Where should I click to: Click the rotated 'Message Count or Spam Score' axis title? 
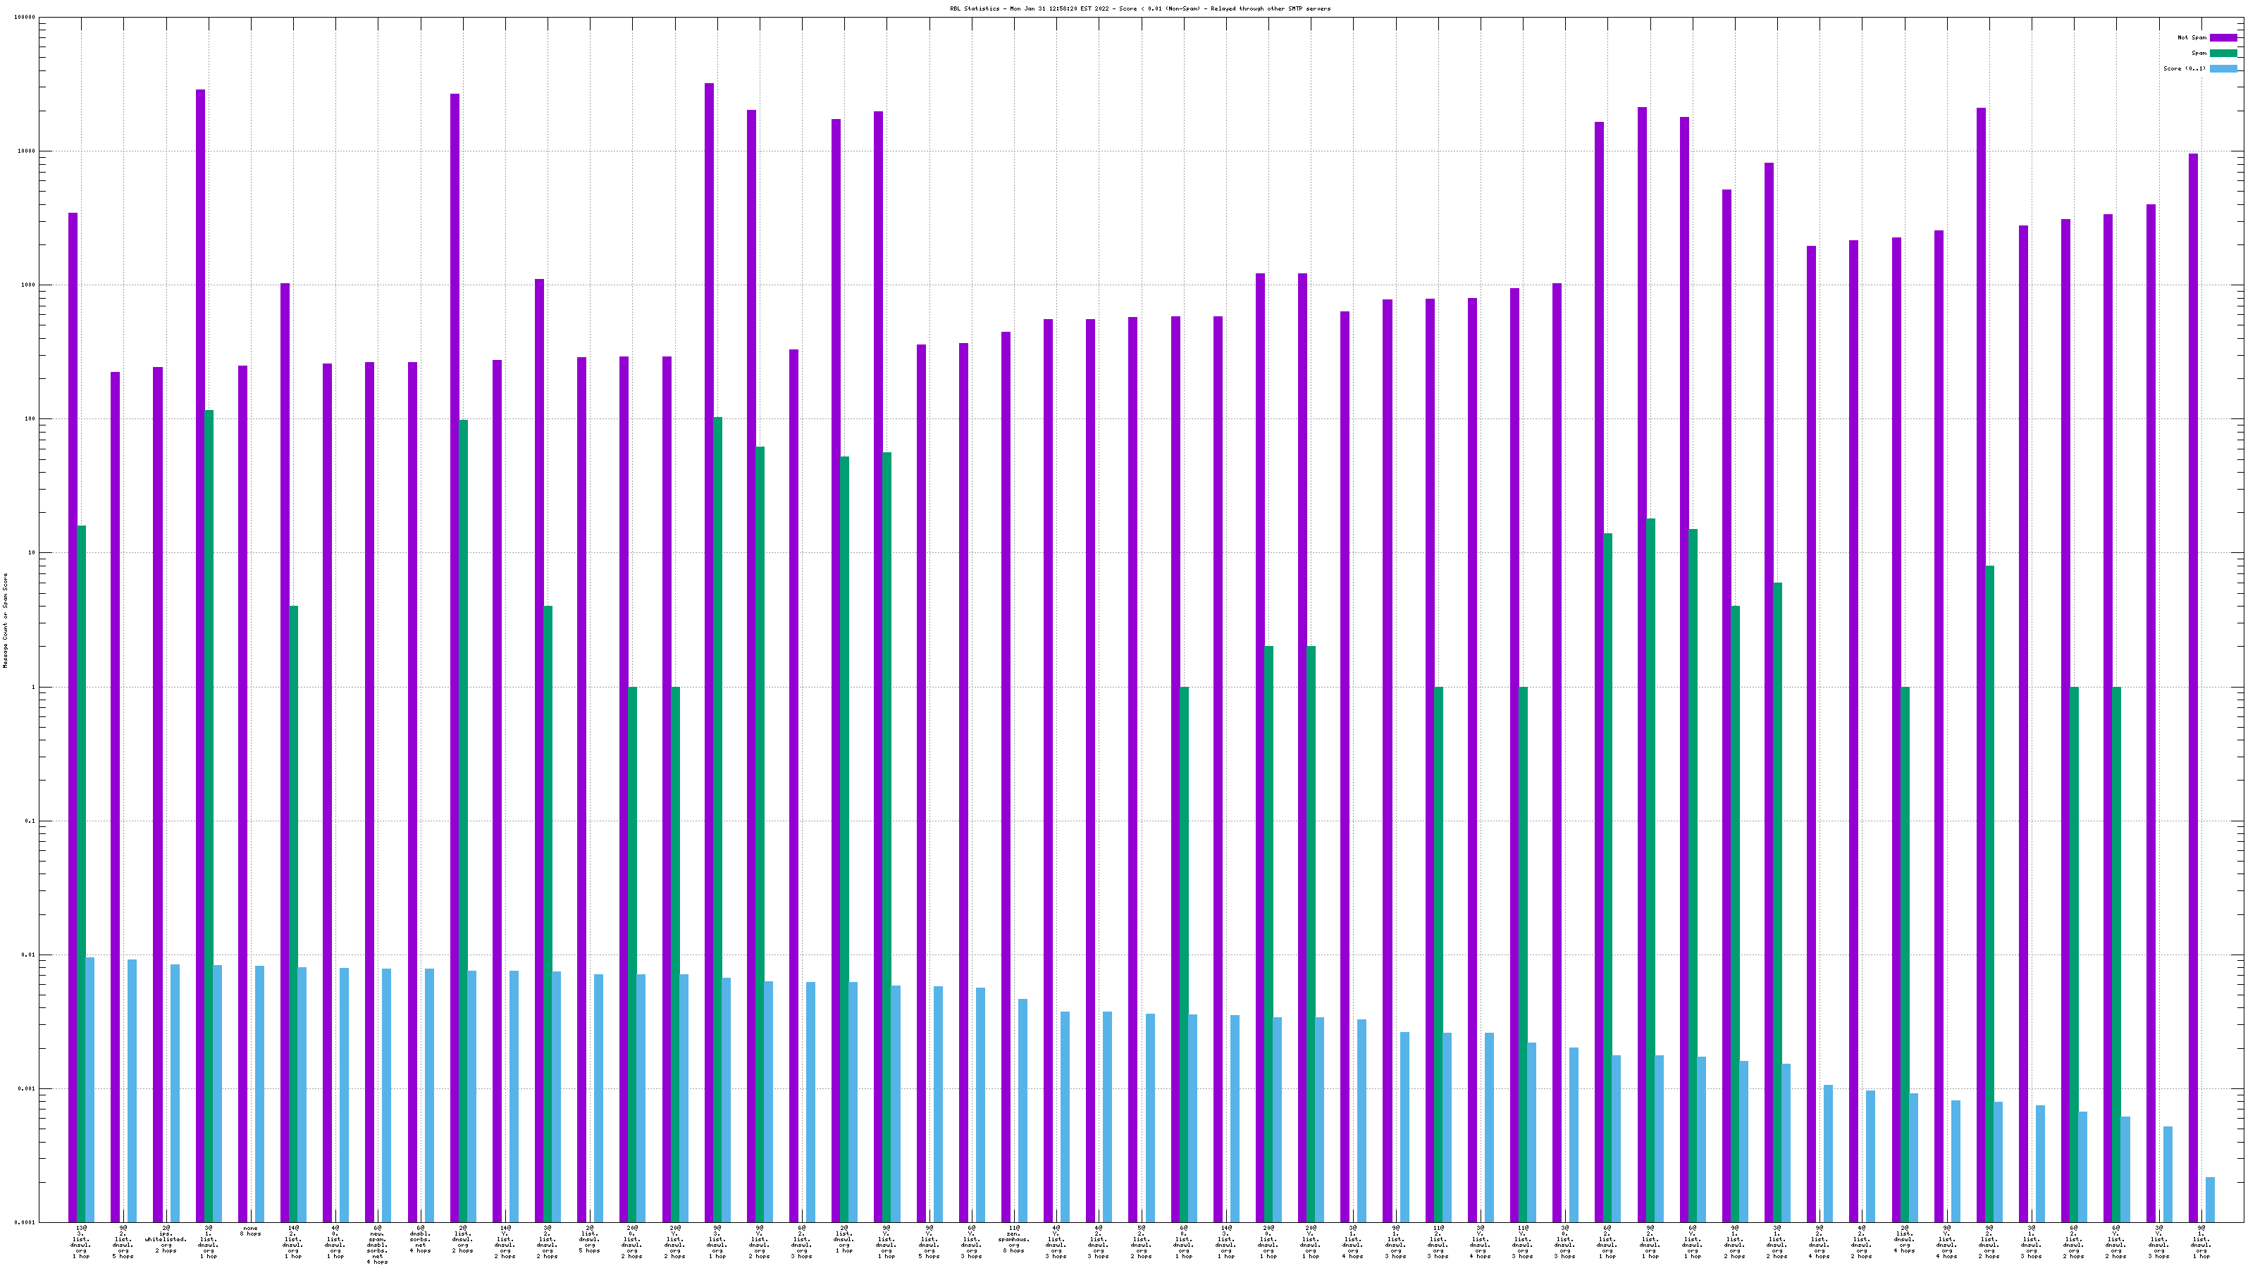point(5,621)
